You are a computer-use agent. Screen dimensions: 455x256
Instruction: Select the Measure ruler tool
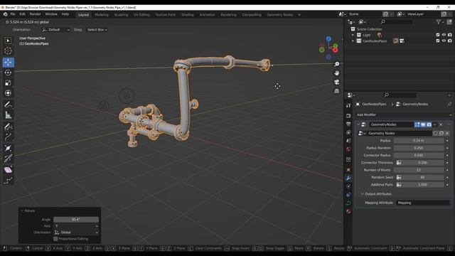click(x=8, y=115)
